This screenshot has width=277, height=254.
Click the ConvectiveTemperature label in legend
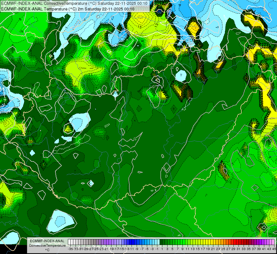[47, 245]
